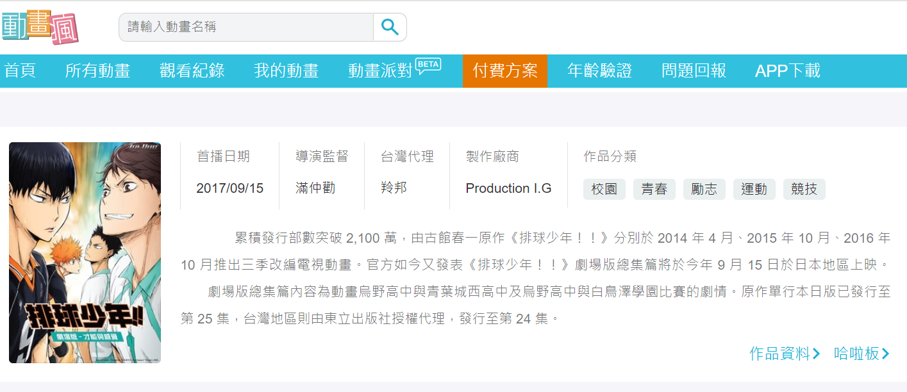The width and height of the screenshot is (907, 392).
Task: Click the 首播日期 label
Action: (x=223, y=156)
